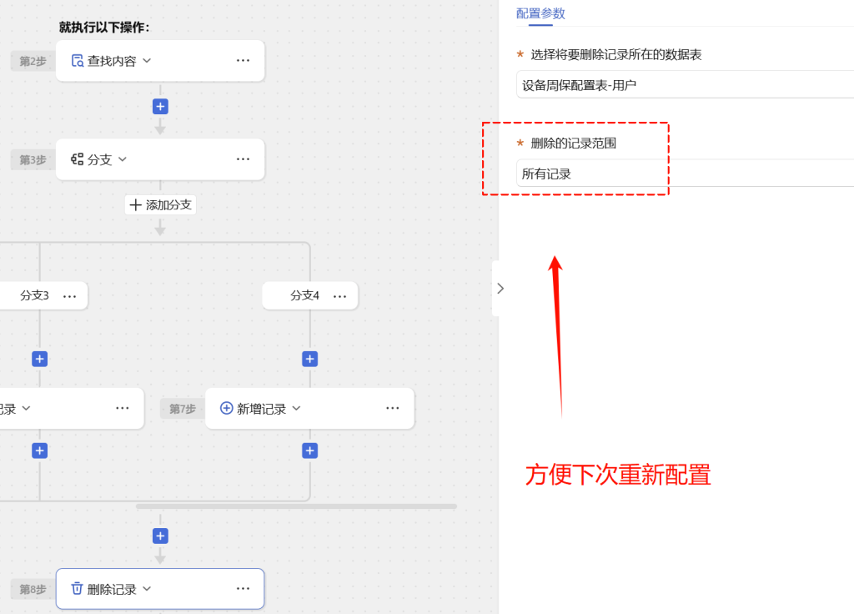Open the 查找内容 step type dropdown
The height and width of the screenshot is (614, 854).
tap(147, 60)
